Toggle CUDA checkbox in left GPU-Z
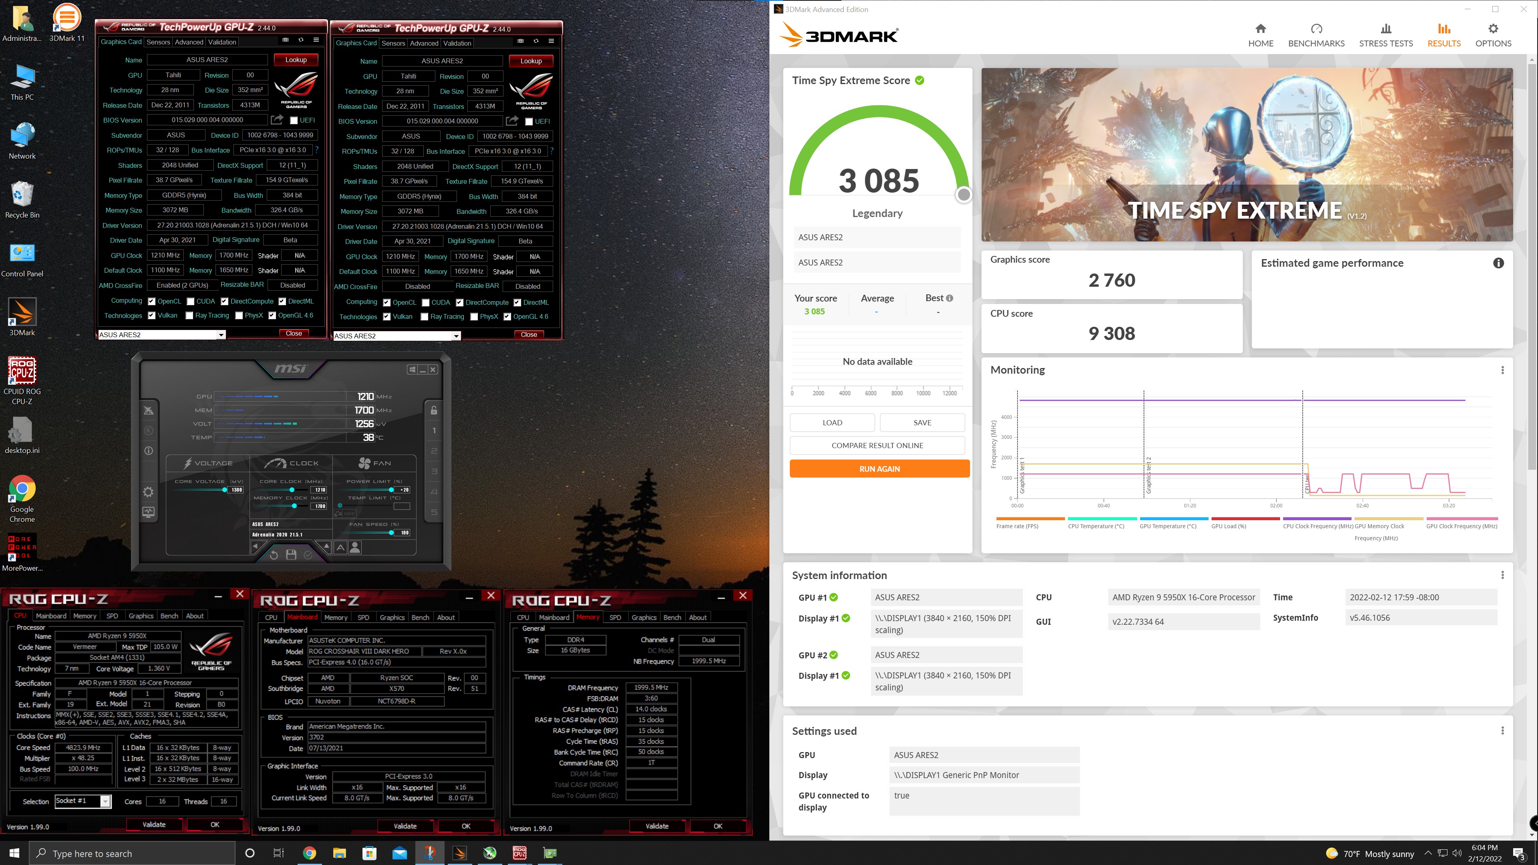Screen dimensions: 1538x865 pyautogui.click(x=191, y=302)
